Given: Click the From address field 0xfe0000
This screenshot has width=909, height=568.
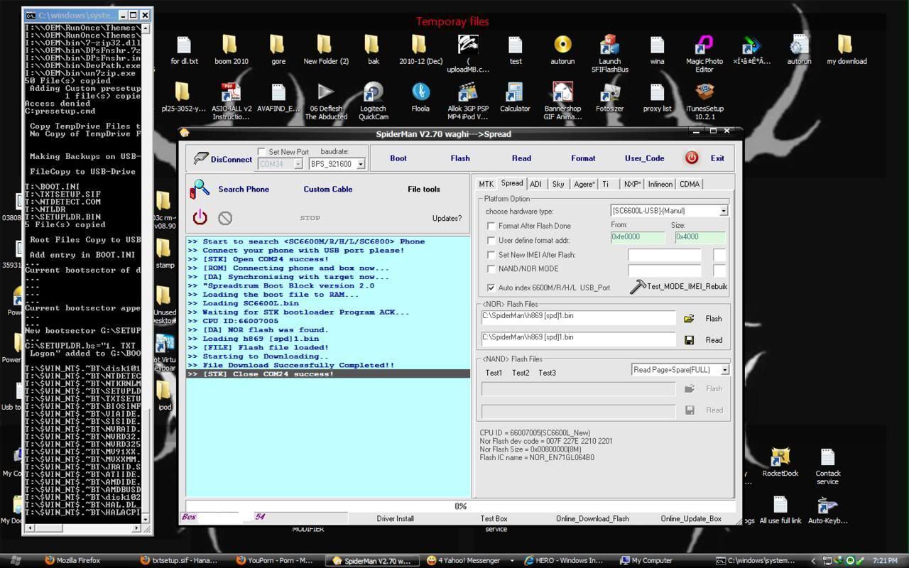Looking at the screenshot, I should pyautogui.click(x=638, y=238).
